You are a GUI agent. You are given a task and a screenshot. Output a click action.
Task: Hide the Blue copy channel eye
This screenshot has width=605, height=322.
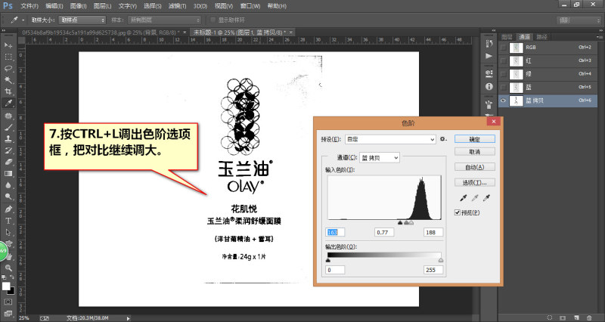click(503, 101)
